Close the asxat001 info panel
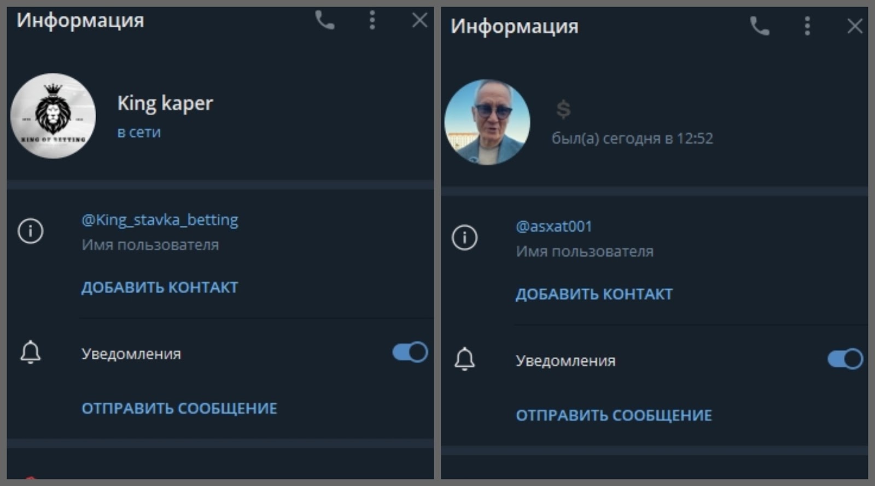 [855, 26]
